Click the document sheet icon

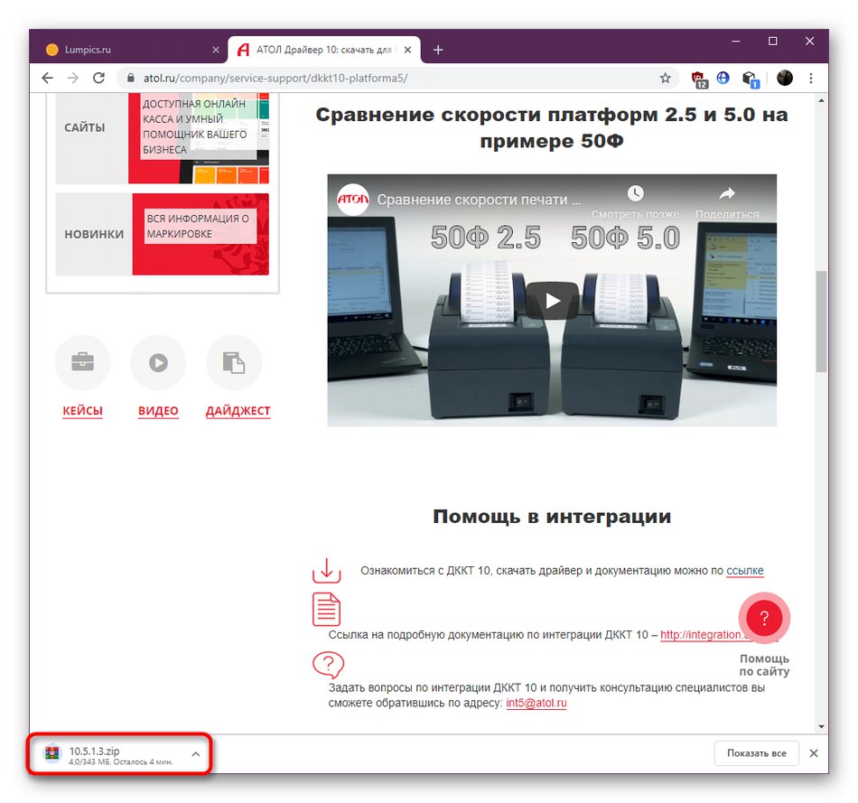coord(327,609)
